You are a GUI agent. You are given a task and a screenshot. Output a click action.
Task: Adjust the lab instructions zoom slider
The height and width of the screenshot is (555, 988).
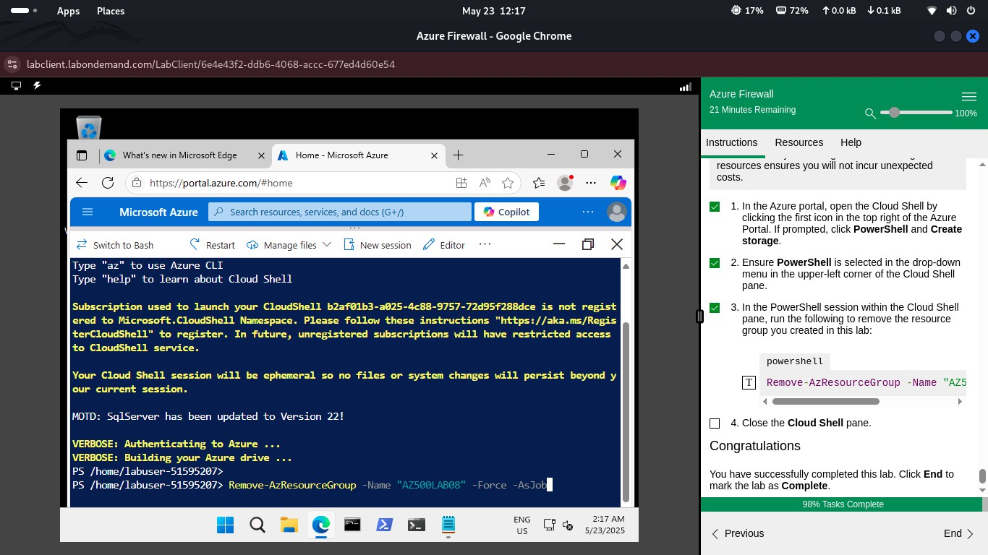click(895, 113)
